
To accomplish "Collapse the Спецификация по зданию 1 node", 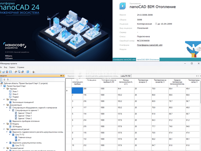I will (x=10, y=110).
